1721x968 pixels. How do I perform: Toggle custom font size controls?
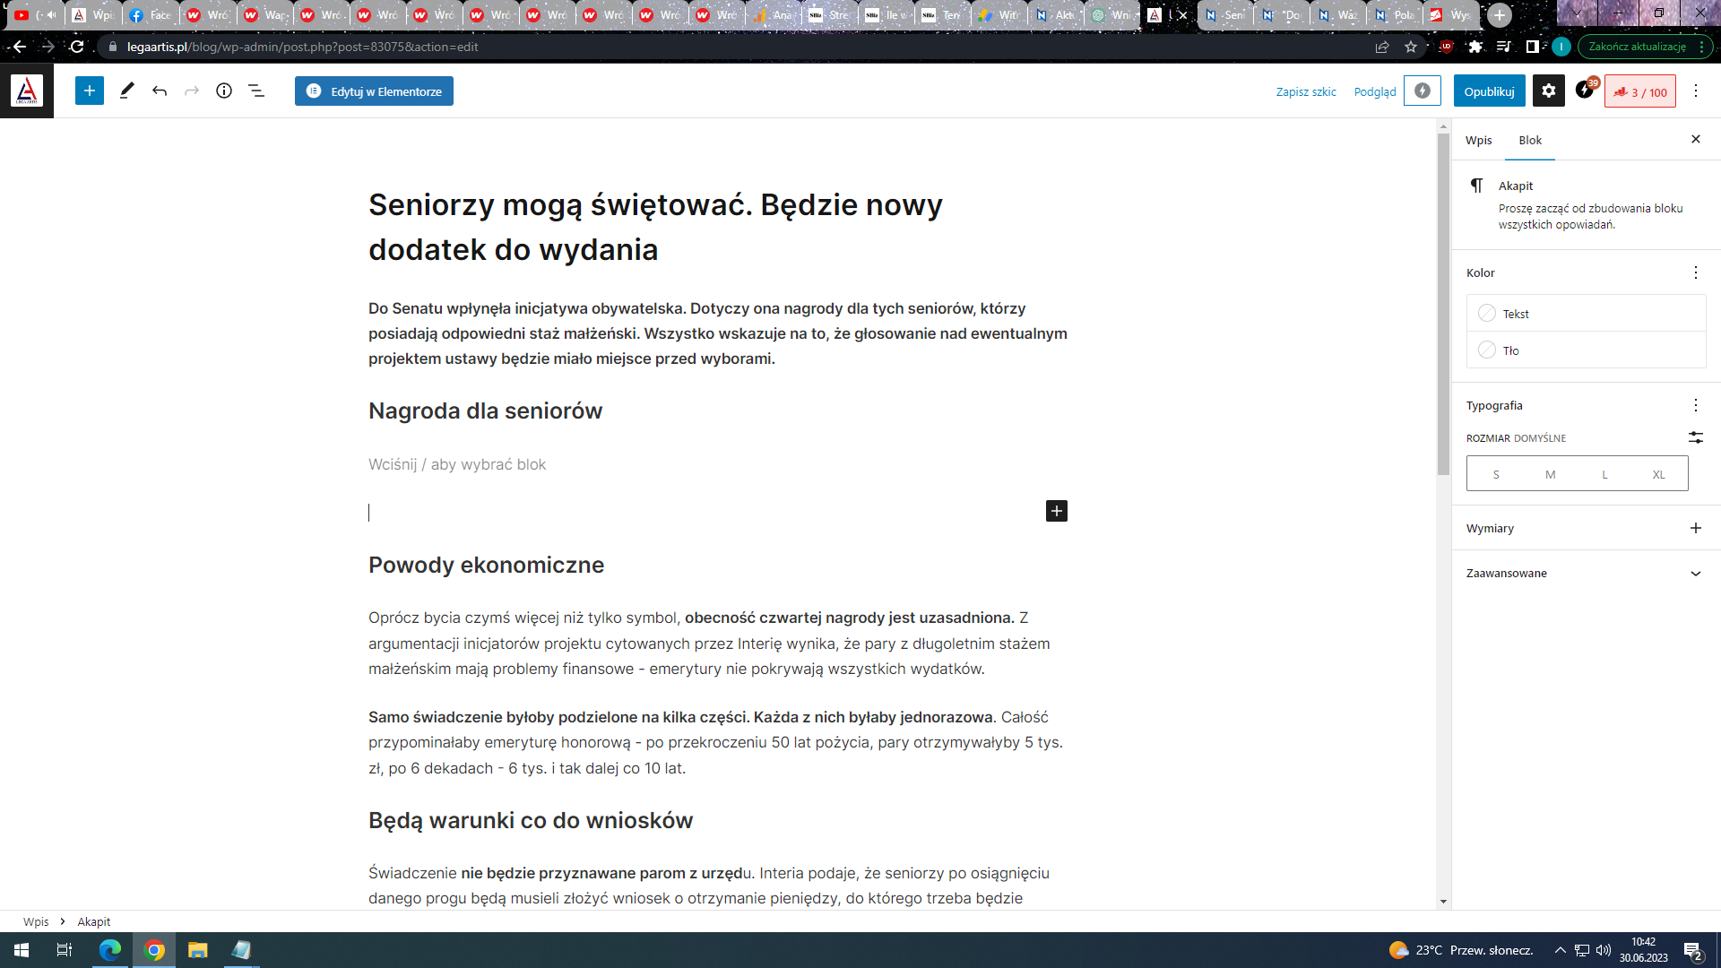[1695, 437]
